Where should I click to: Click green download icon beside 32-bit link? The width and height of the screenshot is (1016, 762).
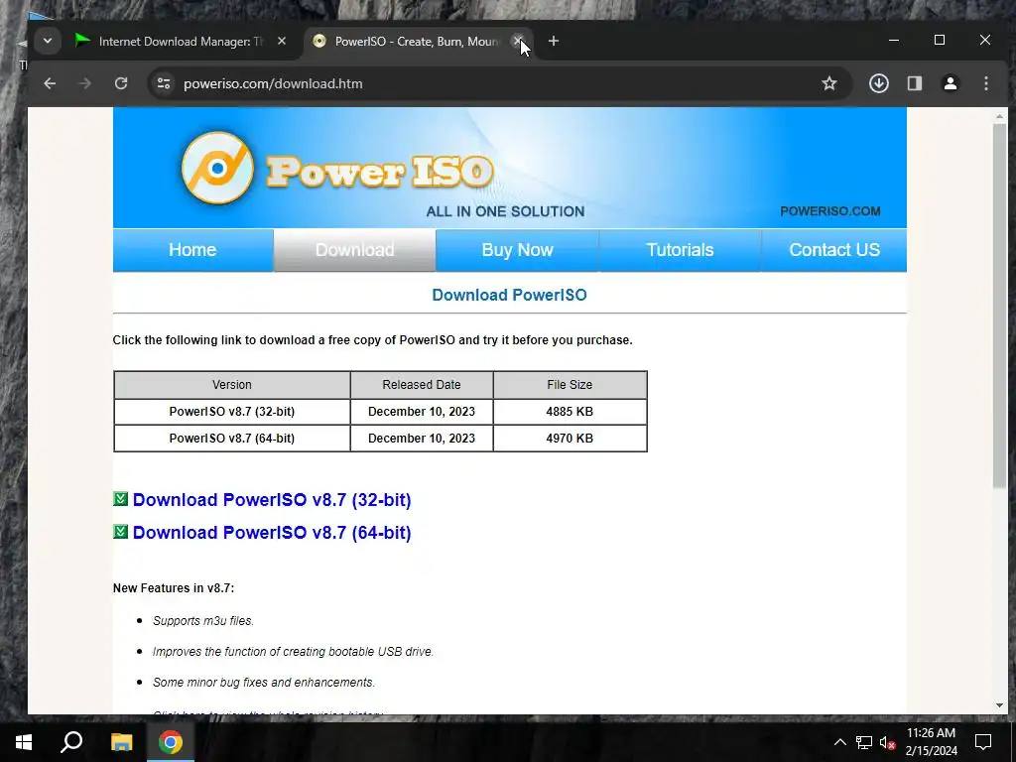120,499
